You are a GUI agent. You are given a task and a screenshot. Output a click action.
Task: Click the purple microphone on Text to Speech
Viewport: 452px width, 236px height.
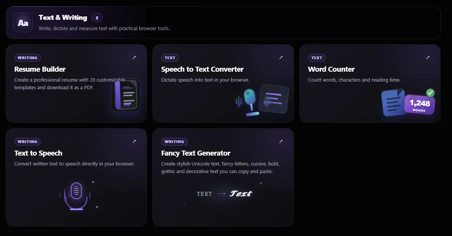pyautogui.click(x=76, y=196)
